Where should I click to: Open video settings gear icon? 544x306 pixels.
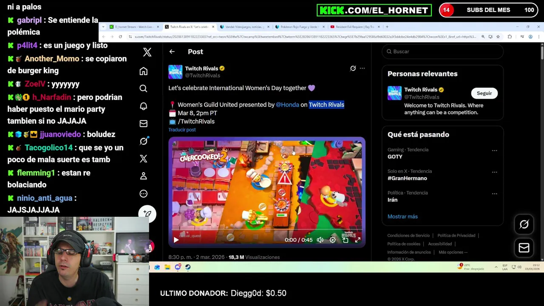333,240
